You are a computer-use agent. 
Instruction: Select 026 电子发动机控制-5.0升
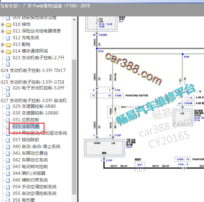pyautogui.click(x=39, y=88)
